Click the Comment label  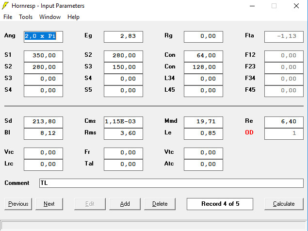[x=17, y=183]
